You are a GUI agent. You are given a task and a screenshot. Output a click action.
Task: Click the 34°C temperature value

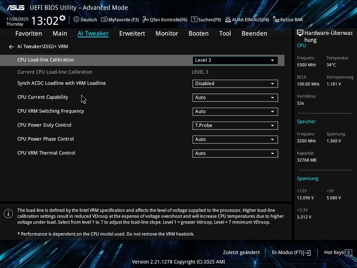click(331, 65)
